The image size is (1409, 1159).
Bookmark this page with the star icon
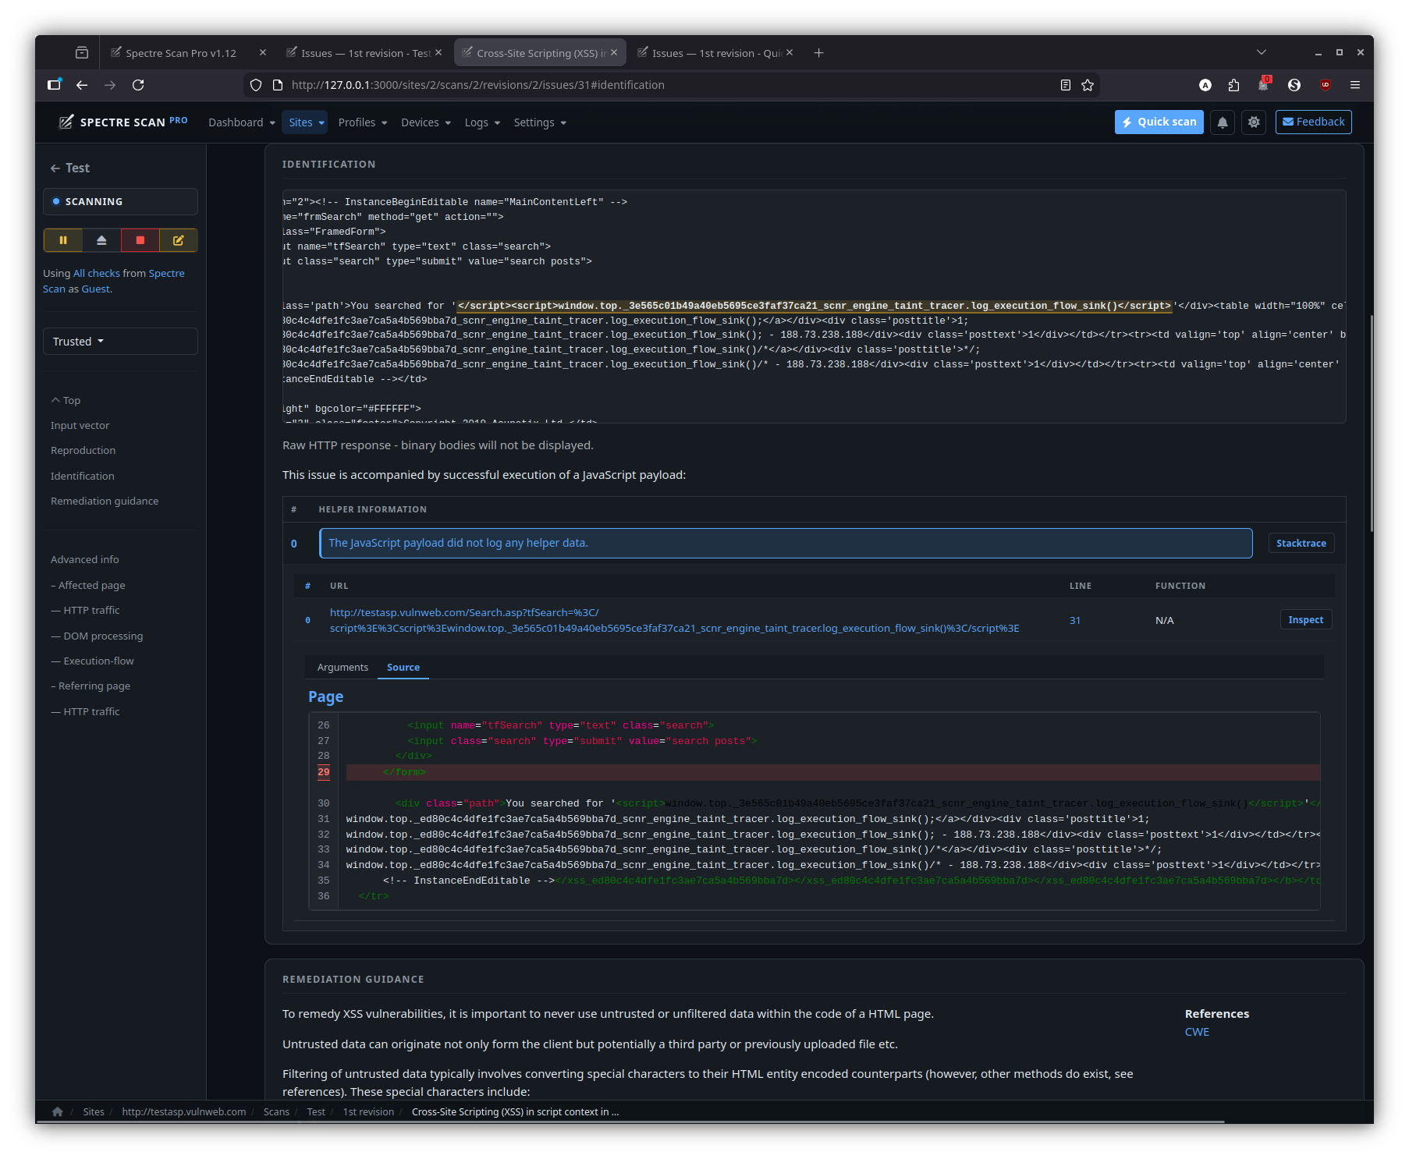(x=1088, y=85)
